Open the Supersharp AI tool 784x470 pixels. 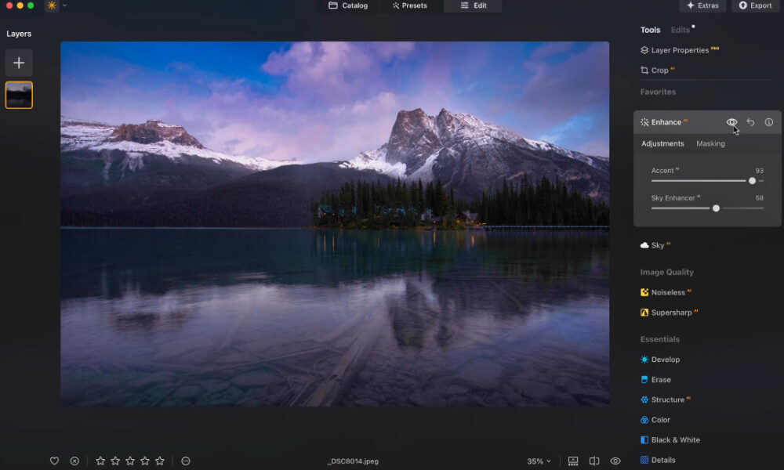670,313
